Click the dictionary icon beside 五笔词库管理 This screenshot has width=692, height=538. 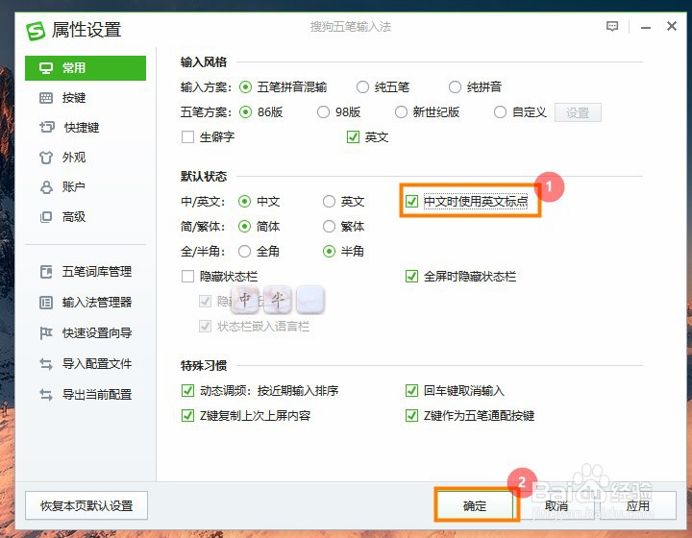(x=46, y=272)
